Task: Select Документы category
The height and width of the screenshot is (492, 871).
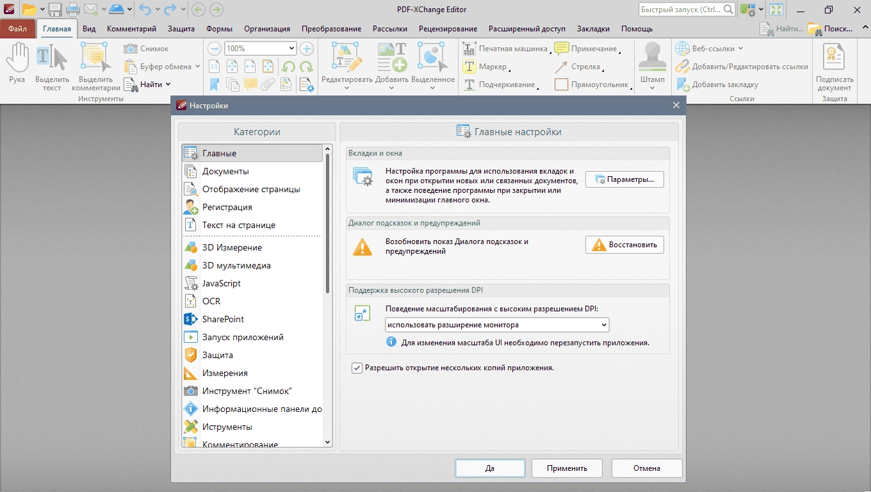Action: coord(252,171)
